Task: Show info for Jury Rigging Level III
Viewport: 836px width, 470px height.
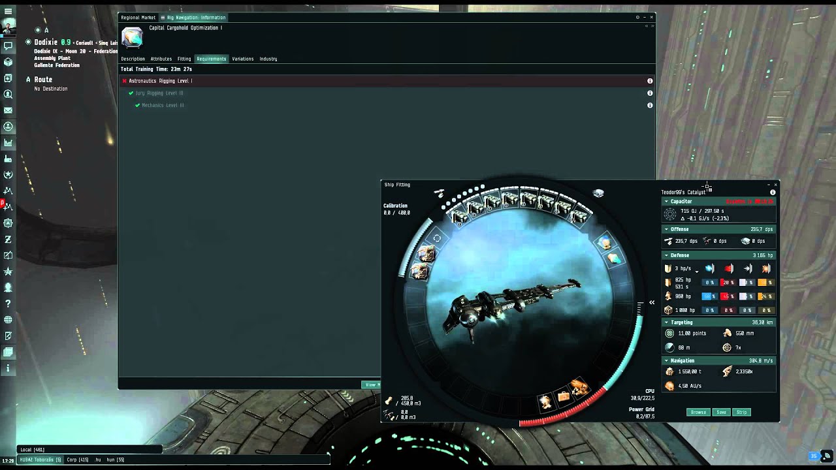Action: pos(650,93)
